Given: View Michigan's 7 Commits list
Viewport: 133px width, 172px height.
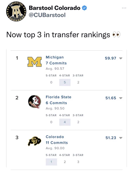Looking at the screenshot, I should coord(56,63).
